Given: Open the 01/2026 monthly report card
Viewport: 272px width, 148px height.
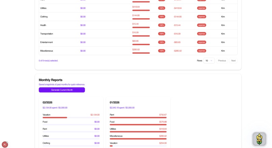Looking at the screenshot, I should pos(138,122).
